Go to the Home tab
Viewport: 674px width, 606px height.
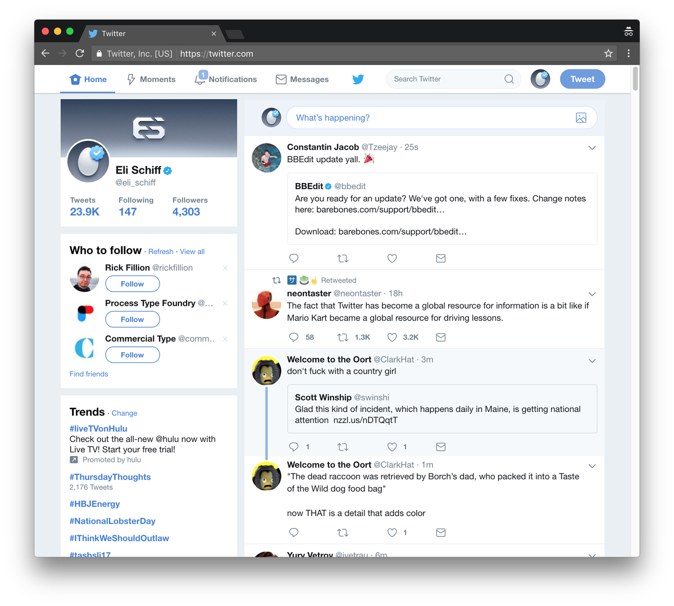tap(88, 79)
